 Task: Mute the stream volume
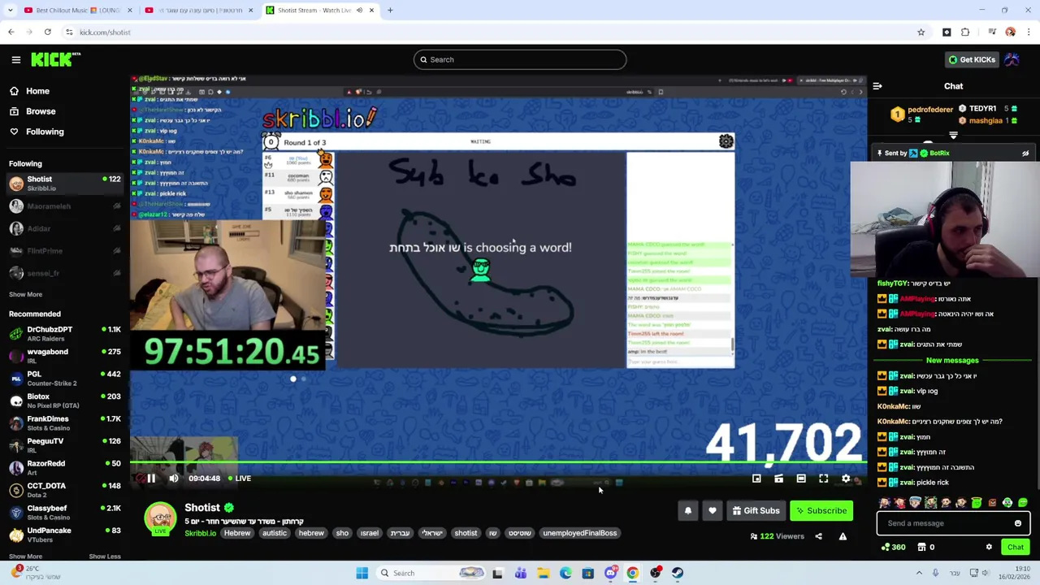tap(174, 479)
